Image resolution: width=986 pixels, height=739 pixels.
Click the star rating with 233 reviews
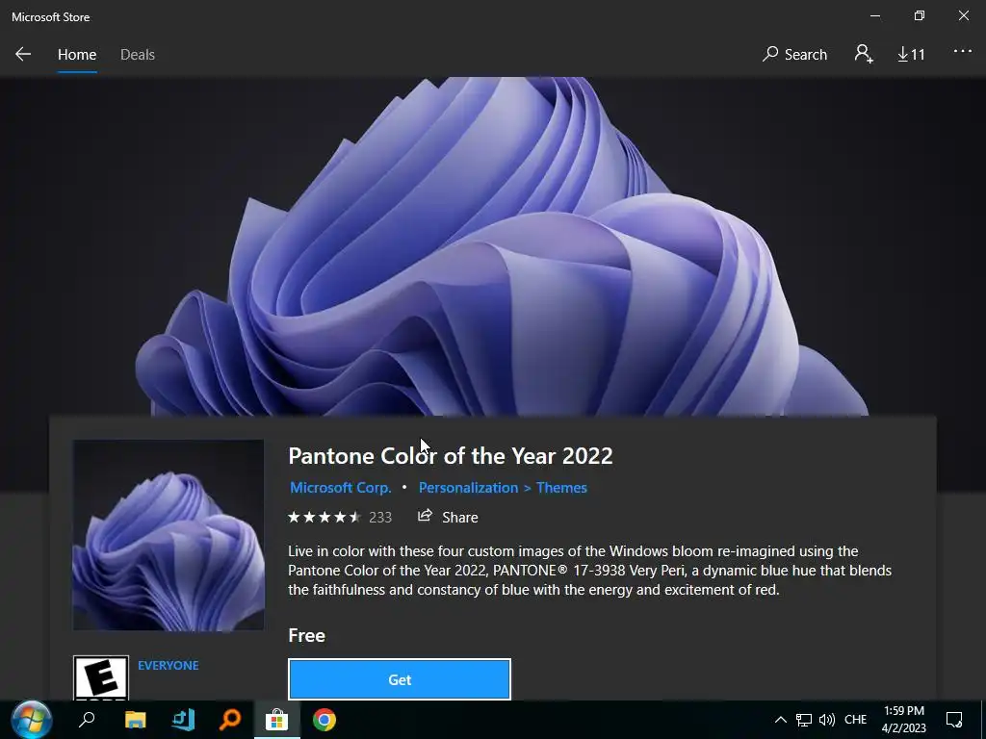coord(340,517)
